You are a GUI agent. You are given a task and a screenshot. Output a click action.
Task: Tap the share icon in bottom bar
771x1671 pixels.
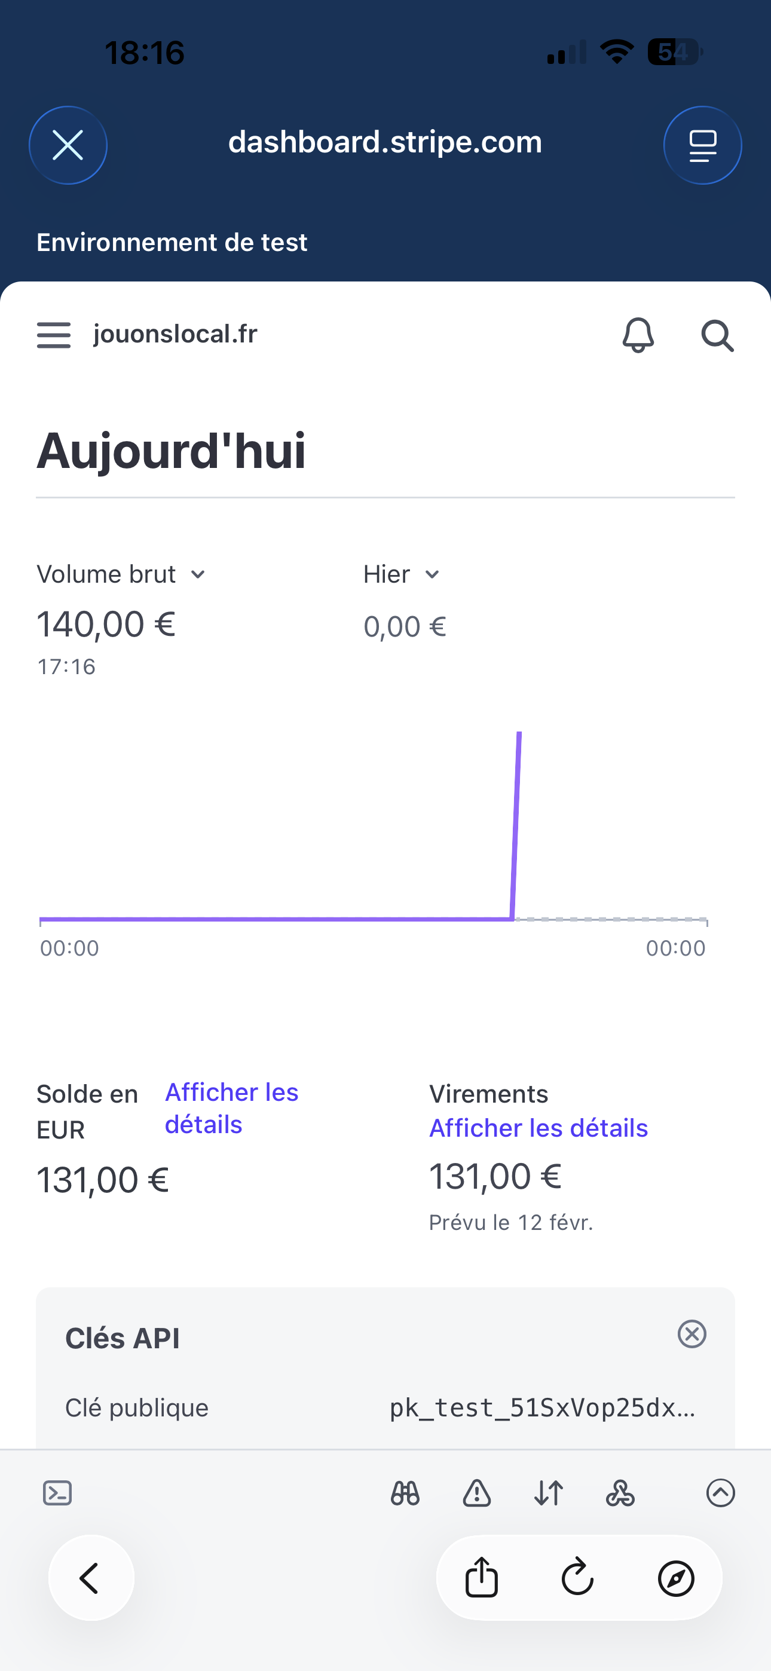tap(482, 1578)
